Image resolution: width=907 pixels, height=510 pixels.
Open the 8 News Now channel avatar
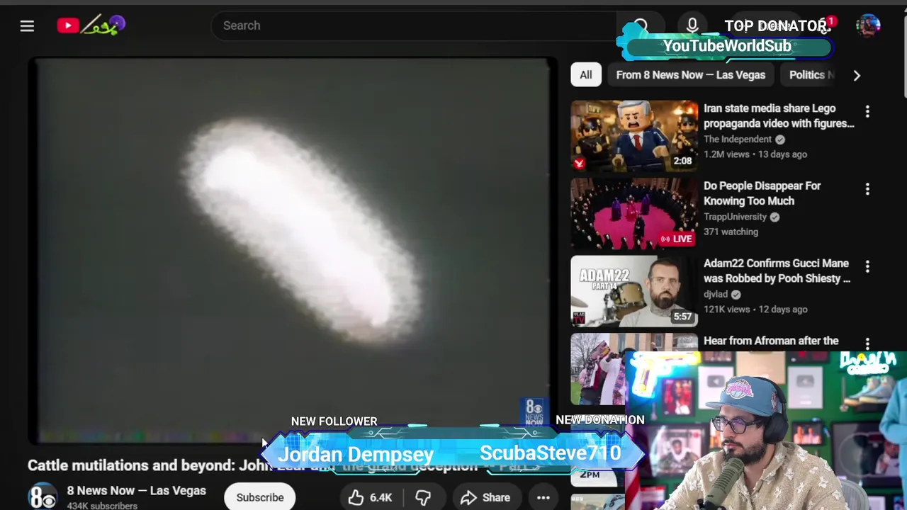43,497
